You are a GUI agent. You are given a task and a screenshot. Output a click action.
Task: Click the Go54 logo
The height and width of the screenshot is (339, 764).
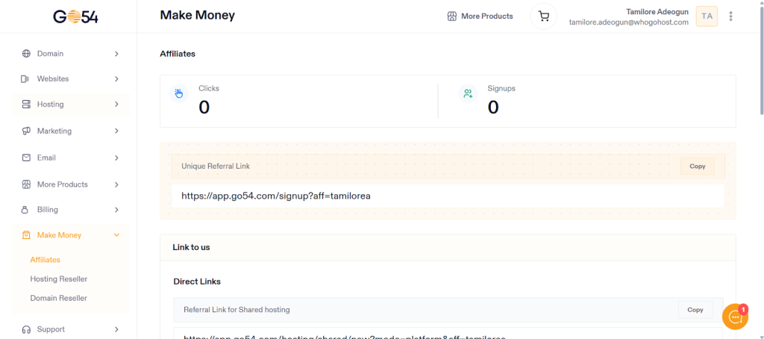(75, 16)
